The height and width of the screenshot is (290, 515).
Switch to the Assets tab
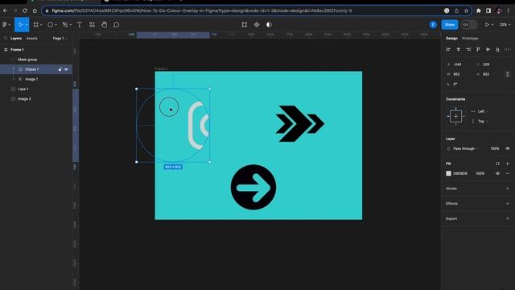(x=32, y=39)
